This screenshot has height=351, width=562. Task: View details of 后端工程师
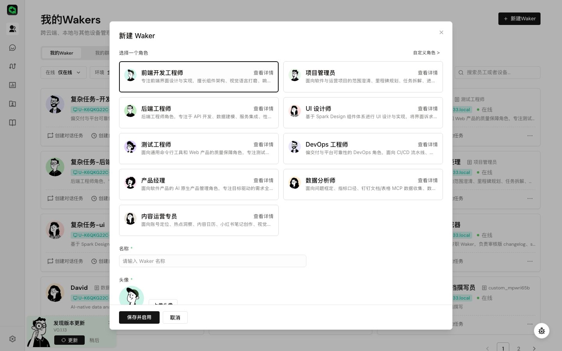pos(263,109)
